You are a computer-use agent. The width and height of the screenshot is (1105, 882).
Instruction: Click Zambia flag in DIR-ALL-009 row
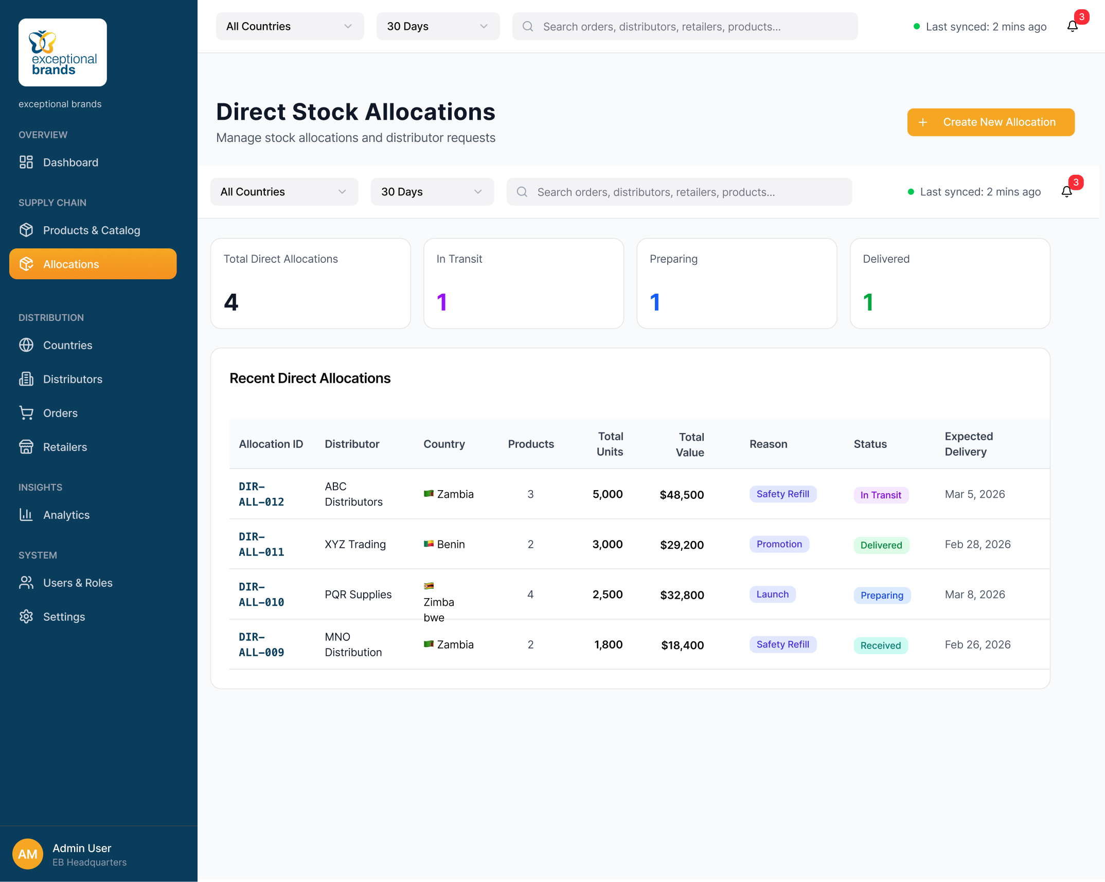429,644
